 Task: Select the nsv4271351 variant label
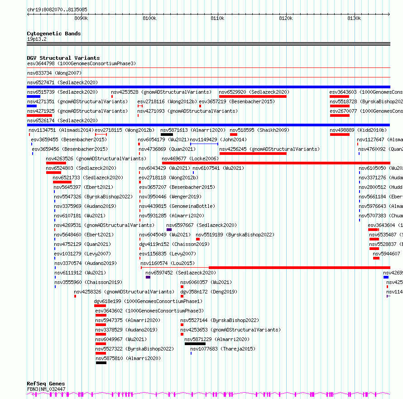(77, 101)
